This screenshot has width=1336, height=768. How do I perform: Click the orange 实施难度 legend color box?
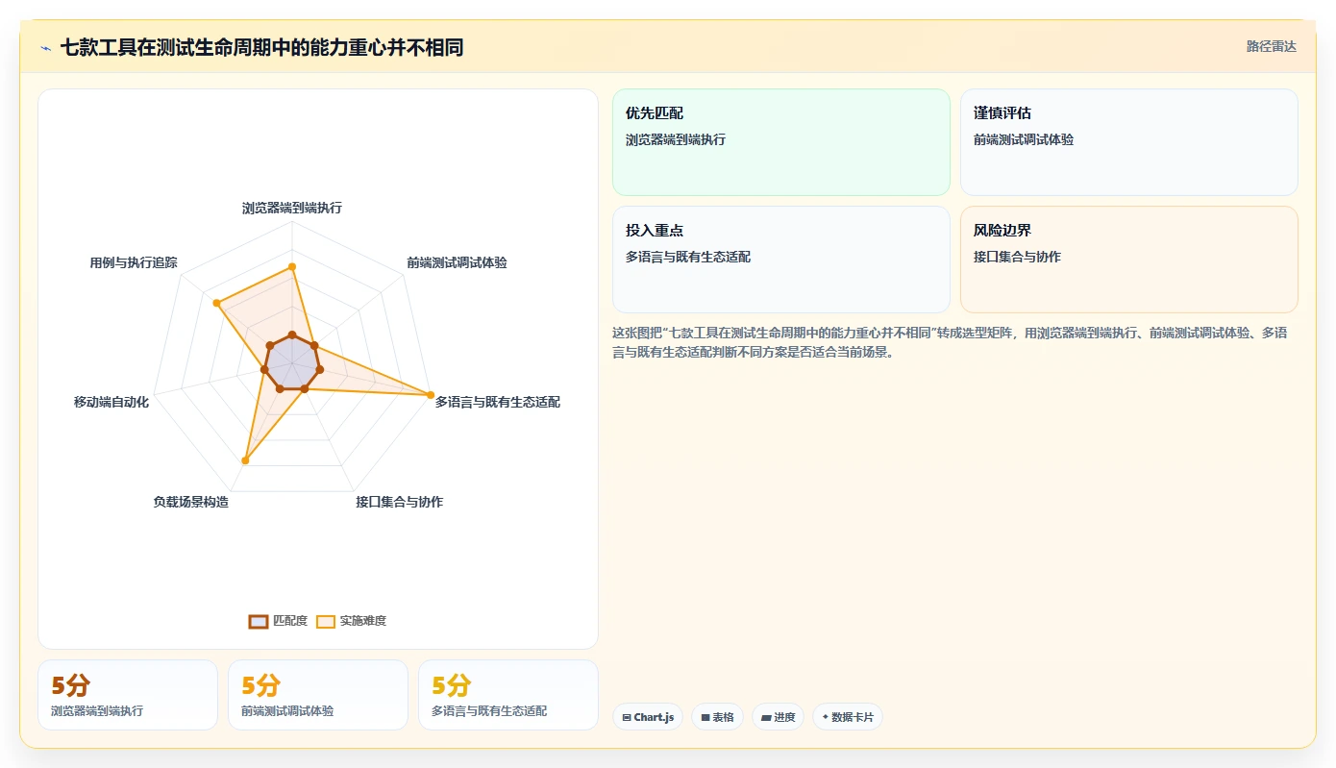326,622
